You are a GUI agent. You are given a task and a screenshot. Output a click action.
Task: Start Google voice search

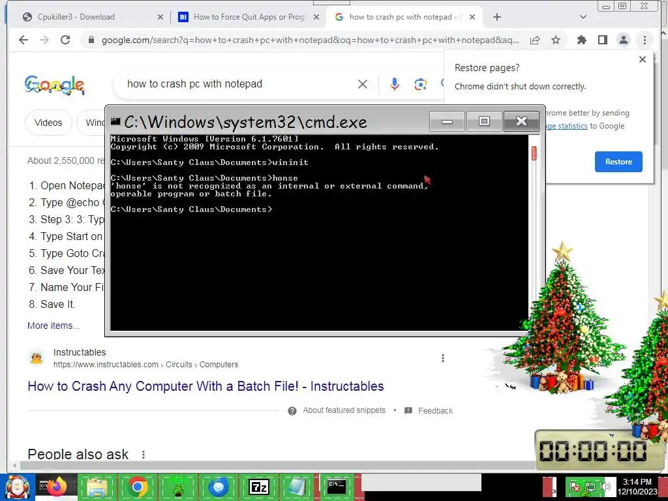[x=395, y=84]
